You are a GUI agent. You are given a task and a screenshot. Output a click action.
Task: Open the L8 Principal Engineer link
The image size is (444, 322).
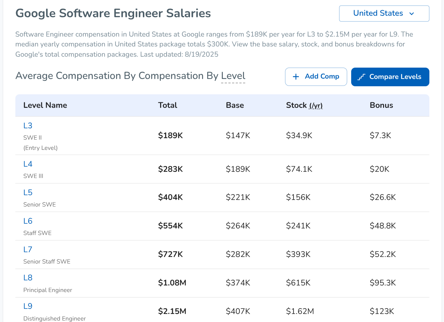click(x=28, y=278)
